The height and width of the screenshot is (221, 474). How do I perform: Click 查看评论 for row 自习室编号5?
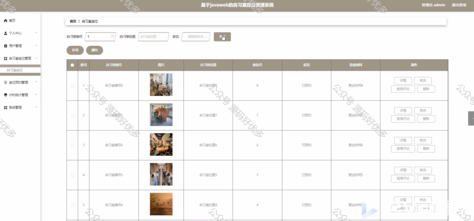(403, 179)
